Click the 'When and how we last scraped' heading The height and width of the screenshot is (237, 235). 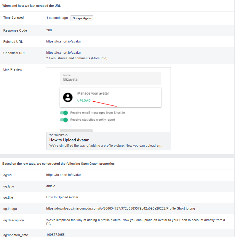pyautogui.click(x=31, y=6)
